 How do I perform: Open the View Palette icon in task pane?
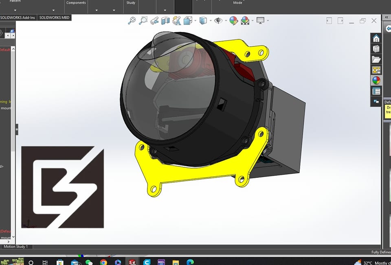tap(376, 70)
